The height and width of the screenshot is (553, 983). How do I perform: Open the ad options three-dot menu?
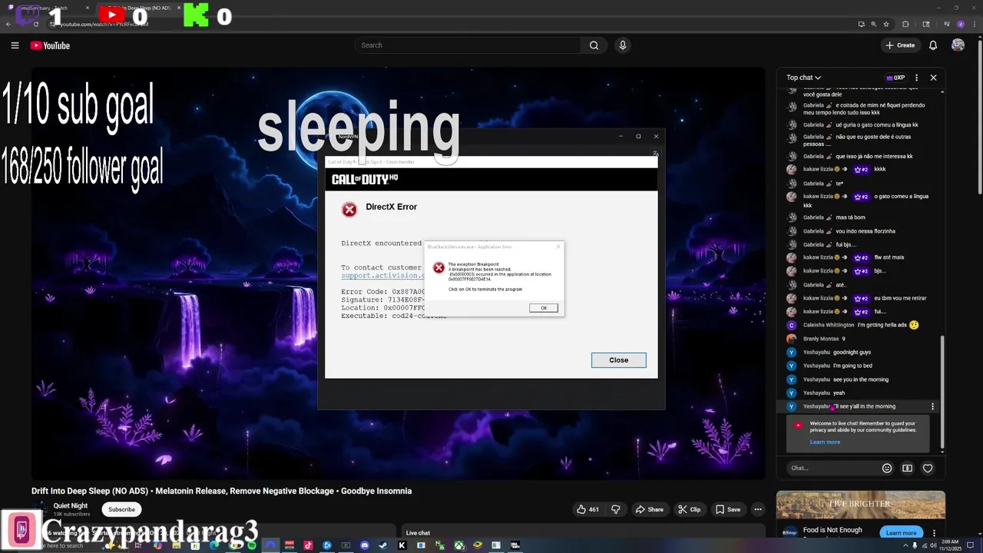pyautogui.click(x=933, y=531)
